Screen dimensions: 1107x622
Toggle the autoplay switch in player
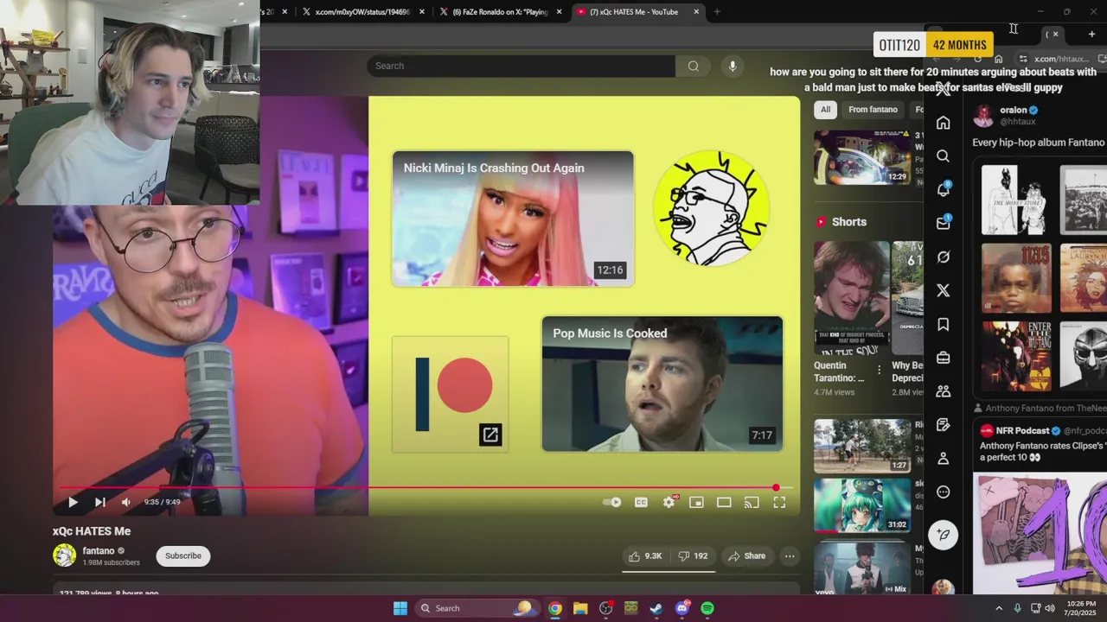click(612, 502)
